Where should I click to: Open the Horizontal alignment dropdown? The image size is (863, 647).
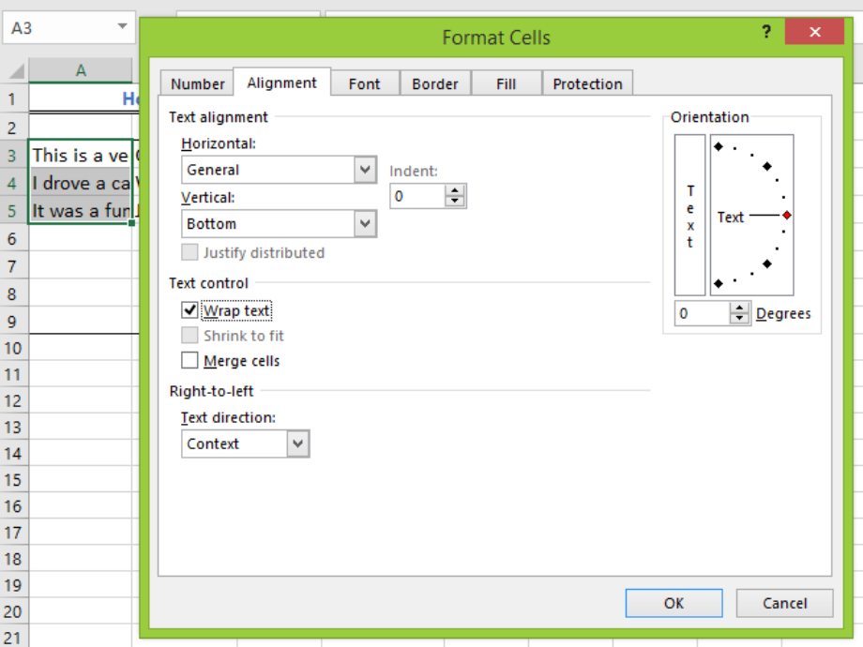pyautogui.click(x=367, y=170)
